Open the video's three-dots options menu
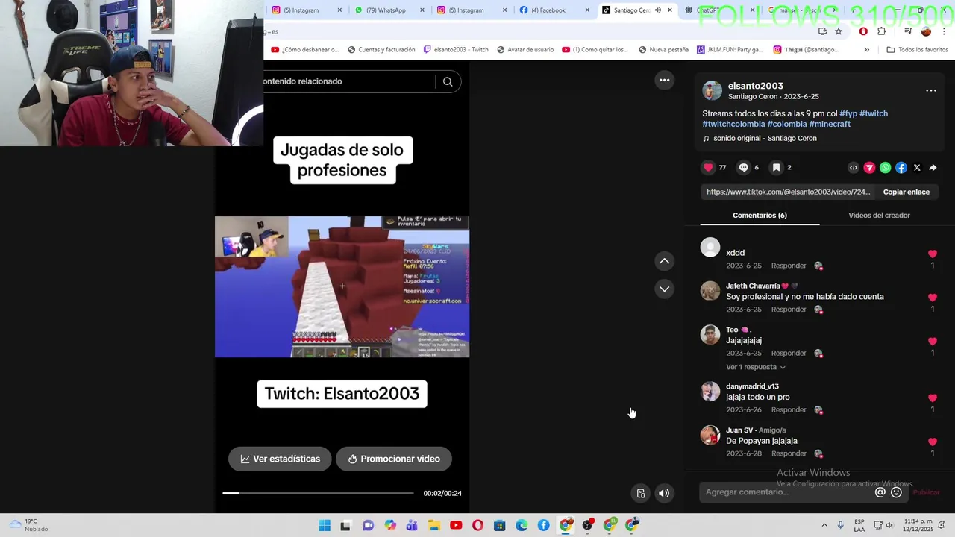The width and height of the screenshot is (955, 537). coord(664,80)
